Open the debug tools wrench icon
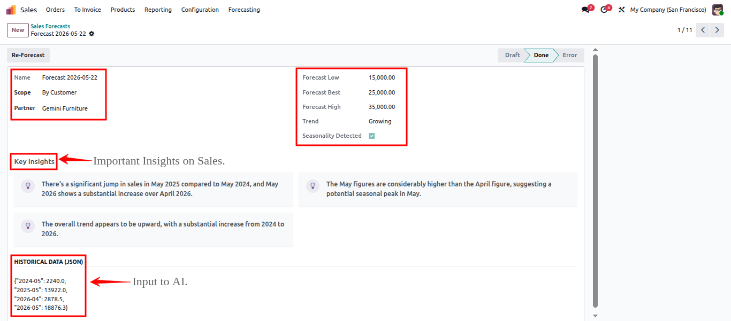 [621, 10]
